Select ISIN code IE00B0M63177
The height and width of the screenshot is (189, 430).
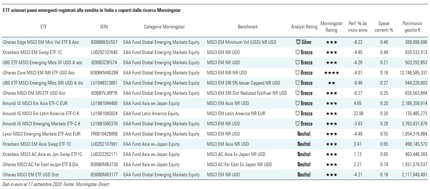pos(104,175)
